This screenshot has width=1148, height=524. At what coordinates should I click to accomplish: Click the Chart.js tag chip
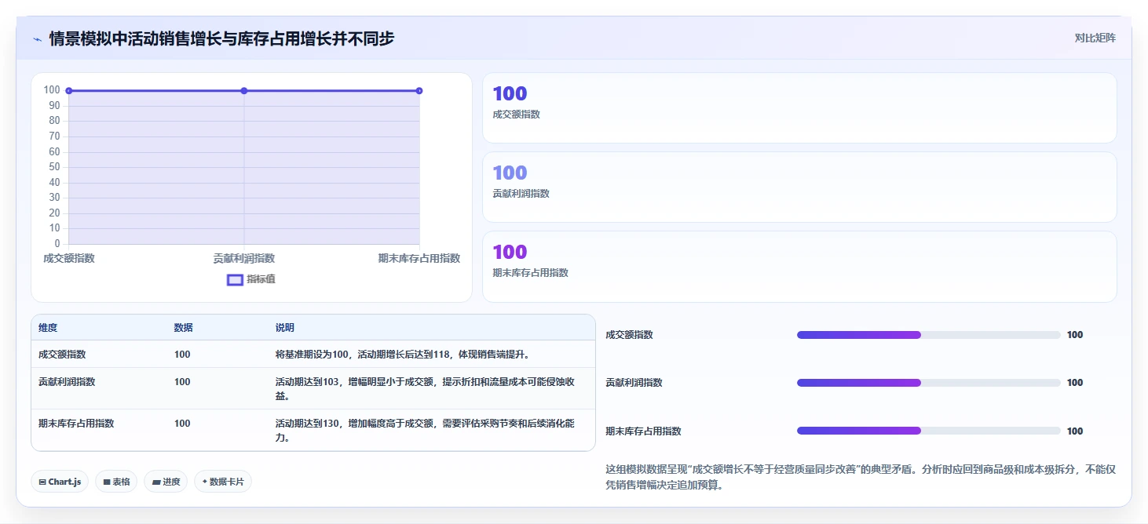pyautogui.click(x=60, y=482)
